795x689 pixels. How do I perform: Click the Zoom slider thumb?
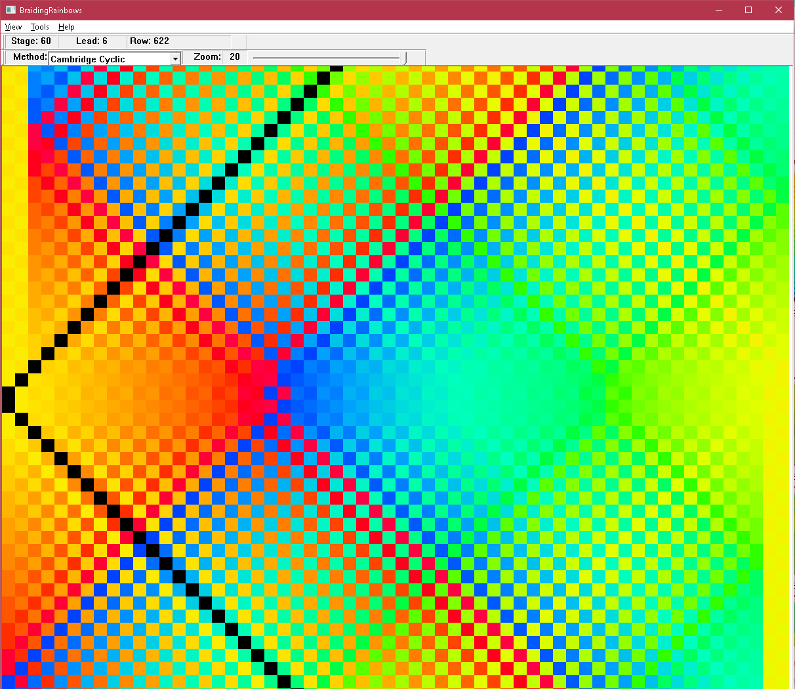[403, 58]
